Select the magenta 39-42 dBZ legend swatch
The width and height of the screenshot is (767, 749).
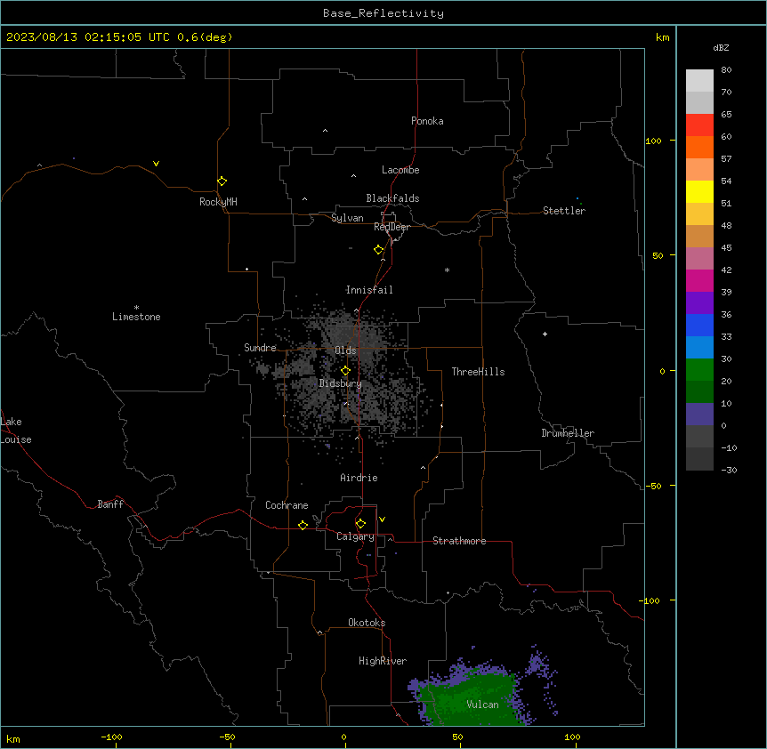coord(699,280)
